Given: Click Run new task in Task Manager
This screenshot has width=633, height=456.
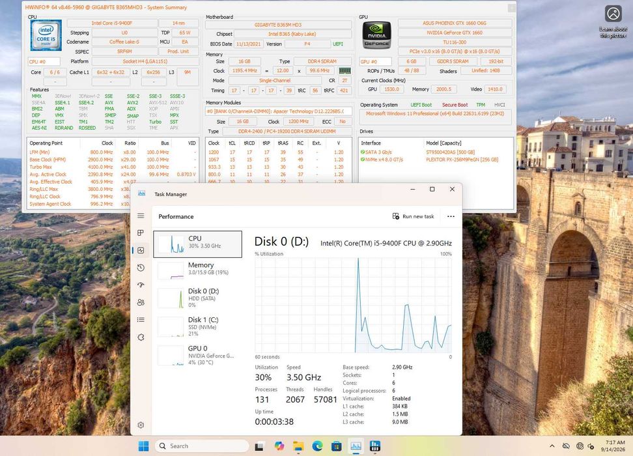Looking at the screenshot, I should 414,216.
